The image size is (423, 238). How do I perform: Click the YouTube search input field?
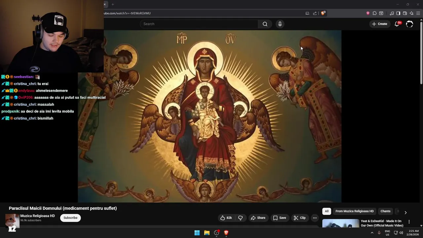click(x=199, y=24)
